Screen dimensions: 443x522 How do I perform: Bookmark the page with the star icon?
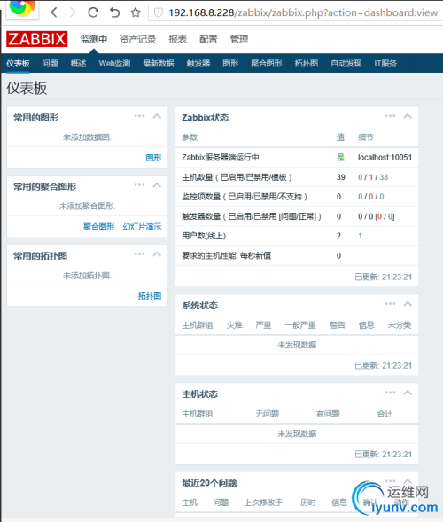(x=136, y=12)
